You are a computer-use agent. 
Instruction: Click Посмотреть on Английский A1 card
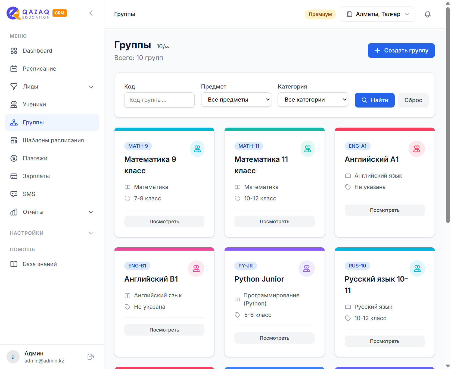(385, 210)
